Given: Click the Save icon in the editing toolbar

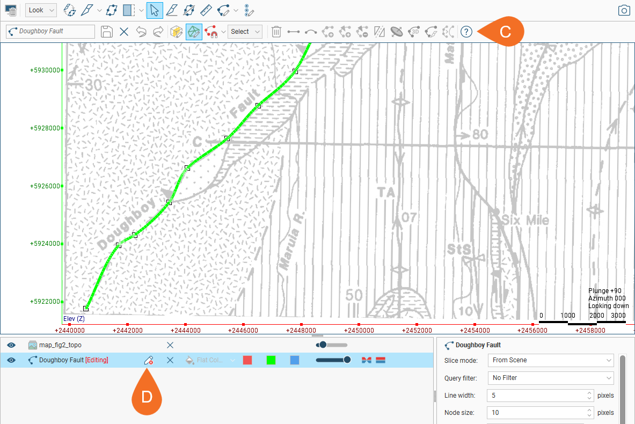Looking at the screenshot, I should (x=107, y=32).
